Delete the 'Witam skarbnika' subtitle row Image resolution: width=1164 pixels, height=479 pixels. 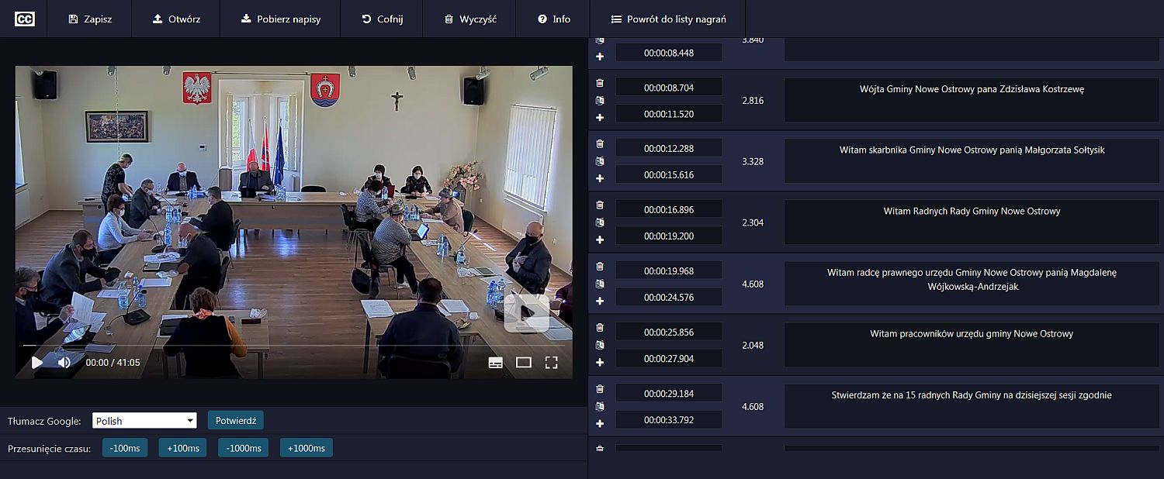pyautogui.click(x=599, y=143)
